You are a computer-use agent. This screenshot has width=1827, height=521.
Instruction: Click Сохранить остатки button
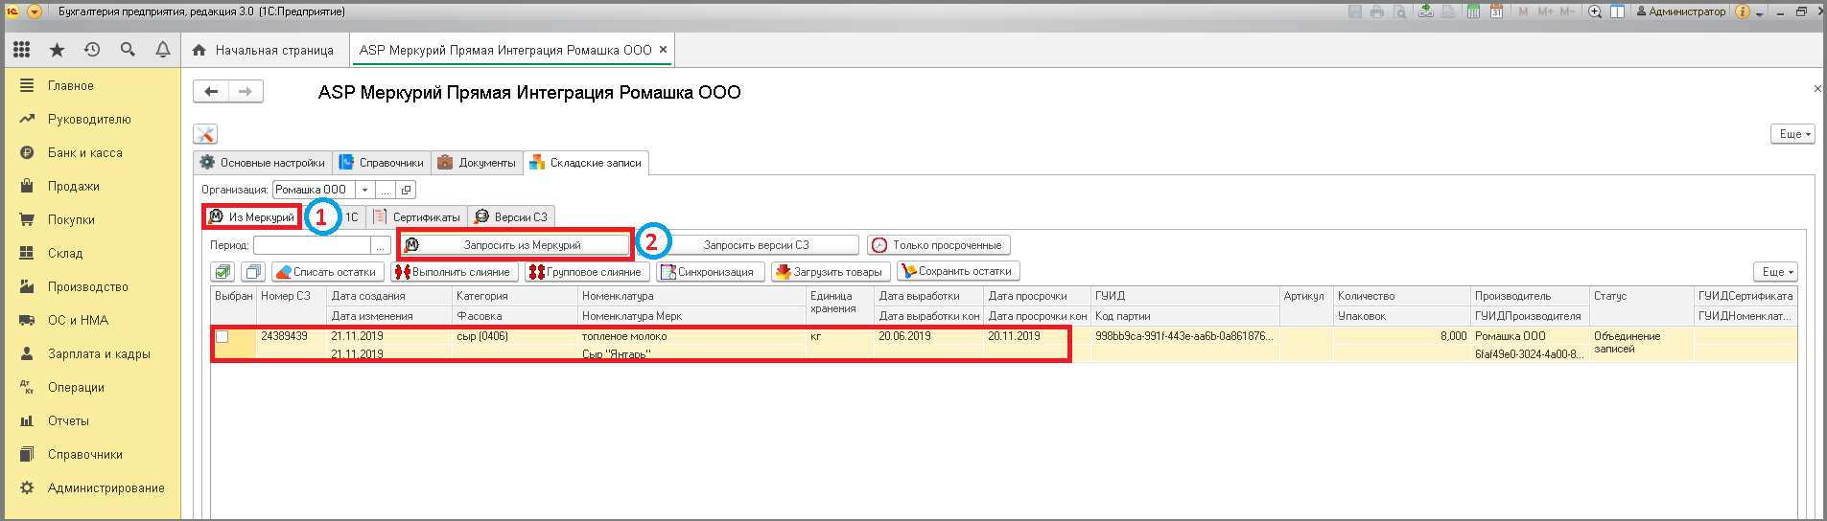(958, 272)
